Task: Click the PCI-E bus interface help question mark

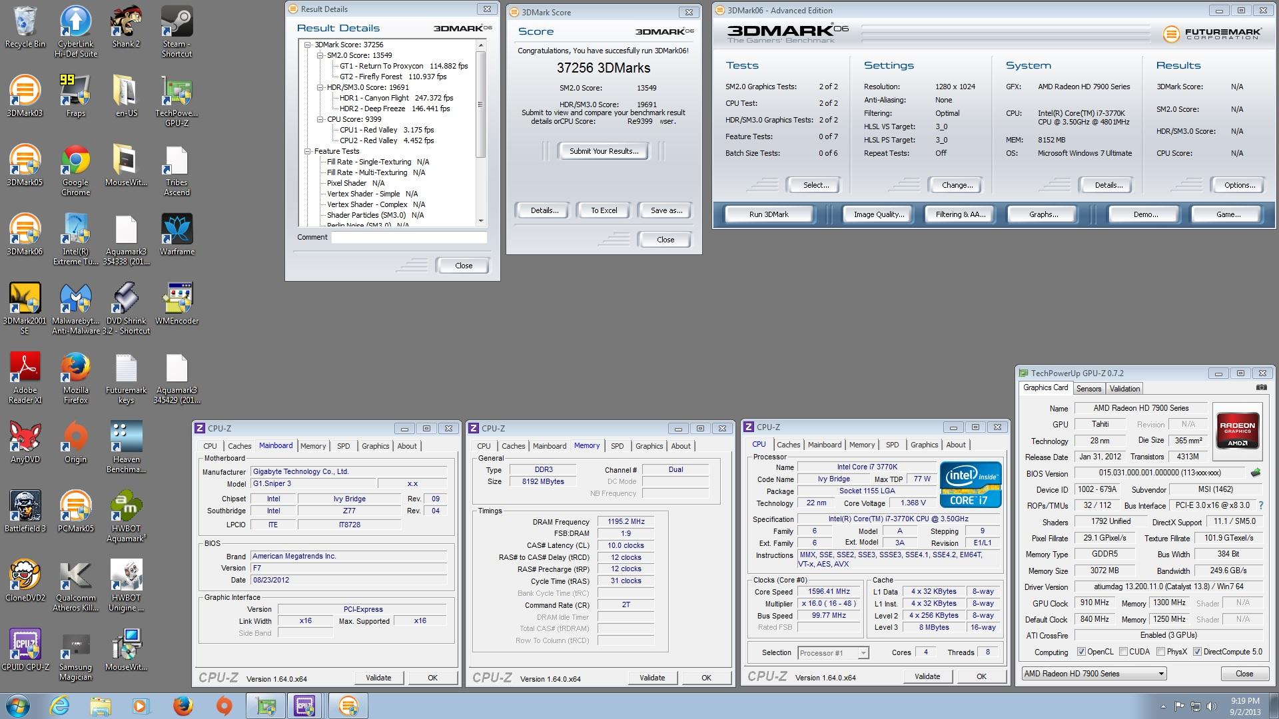Action: tap(1261, 505)
